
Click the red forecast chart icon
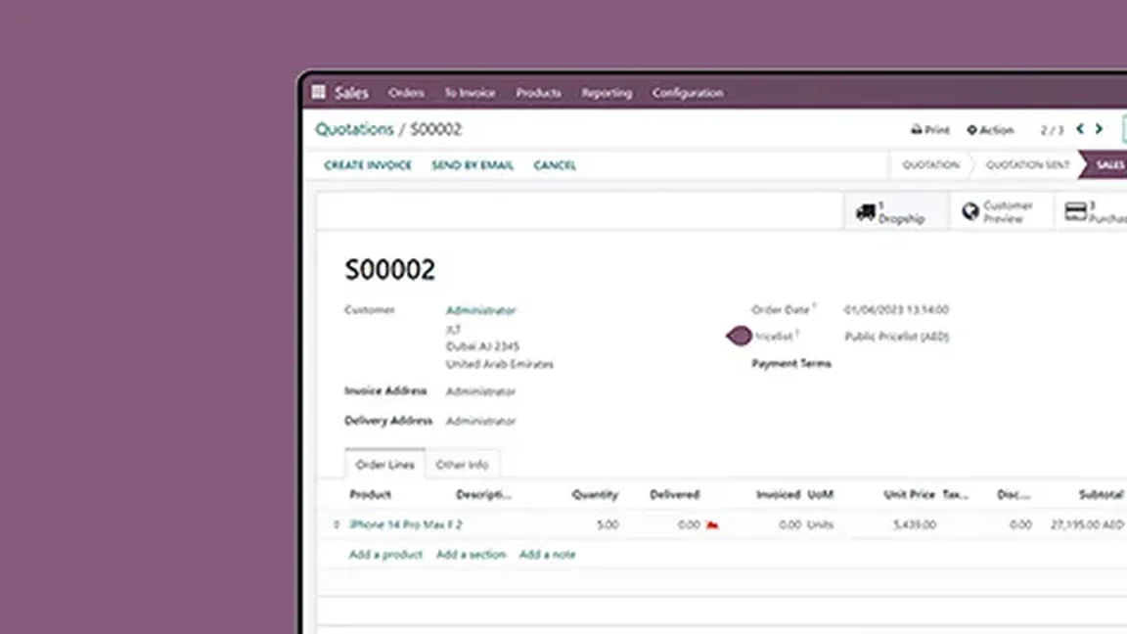711,524
